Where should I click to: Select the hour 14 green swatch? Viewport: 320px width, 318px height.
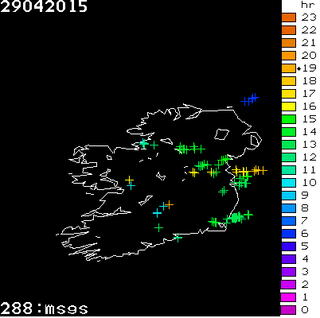[x=288, y=132]
